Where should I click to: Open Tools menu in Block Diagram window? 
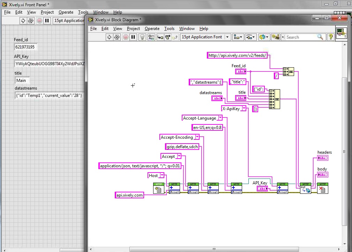(169, 29)
